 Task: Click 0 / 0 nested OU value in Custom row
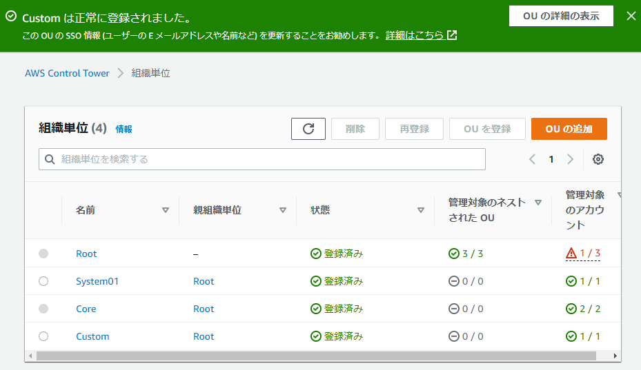(x=466, y=336)
